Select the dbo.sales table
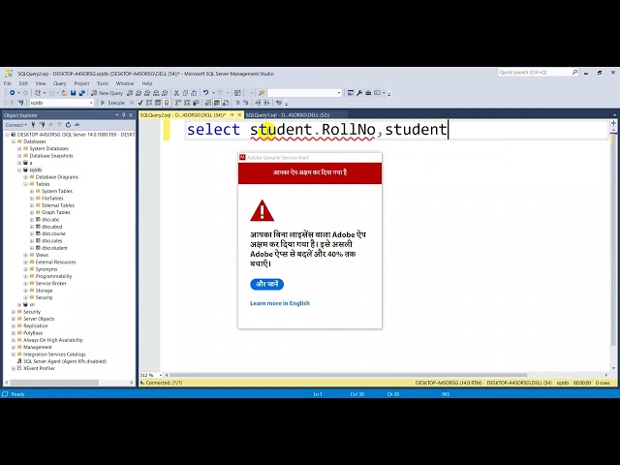 [51, 241]
